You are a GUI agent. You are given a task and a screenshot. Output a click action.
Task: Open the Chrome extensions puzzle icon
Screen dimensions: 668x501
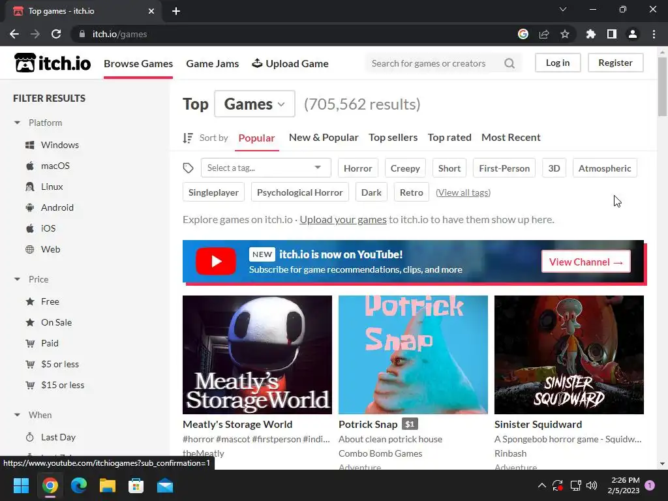[x=591, y=34]
